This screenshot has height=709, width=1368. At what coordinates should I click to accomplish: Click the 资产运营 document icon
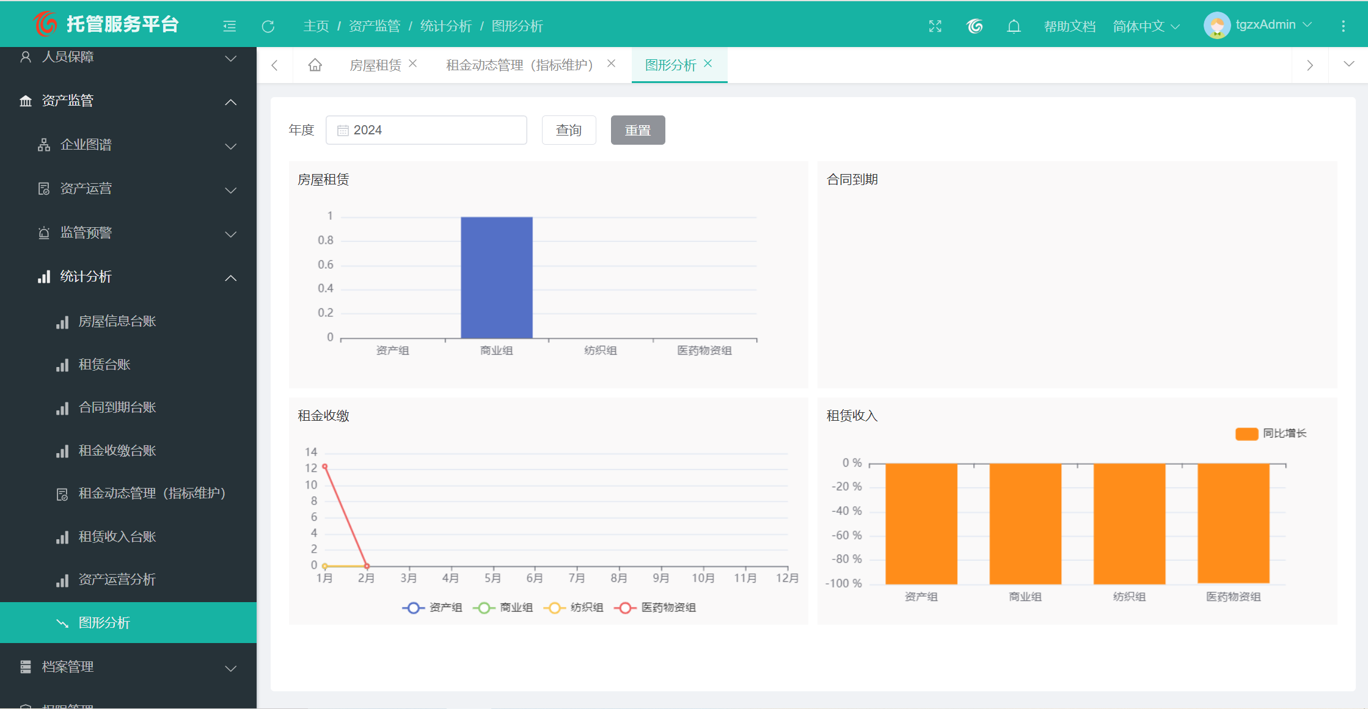[x=44, y=189]
